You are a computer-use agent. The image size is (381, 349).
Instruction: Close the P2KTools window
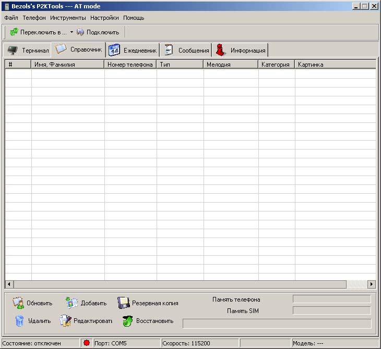pyautogui.click(x=374, y=6)
